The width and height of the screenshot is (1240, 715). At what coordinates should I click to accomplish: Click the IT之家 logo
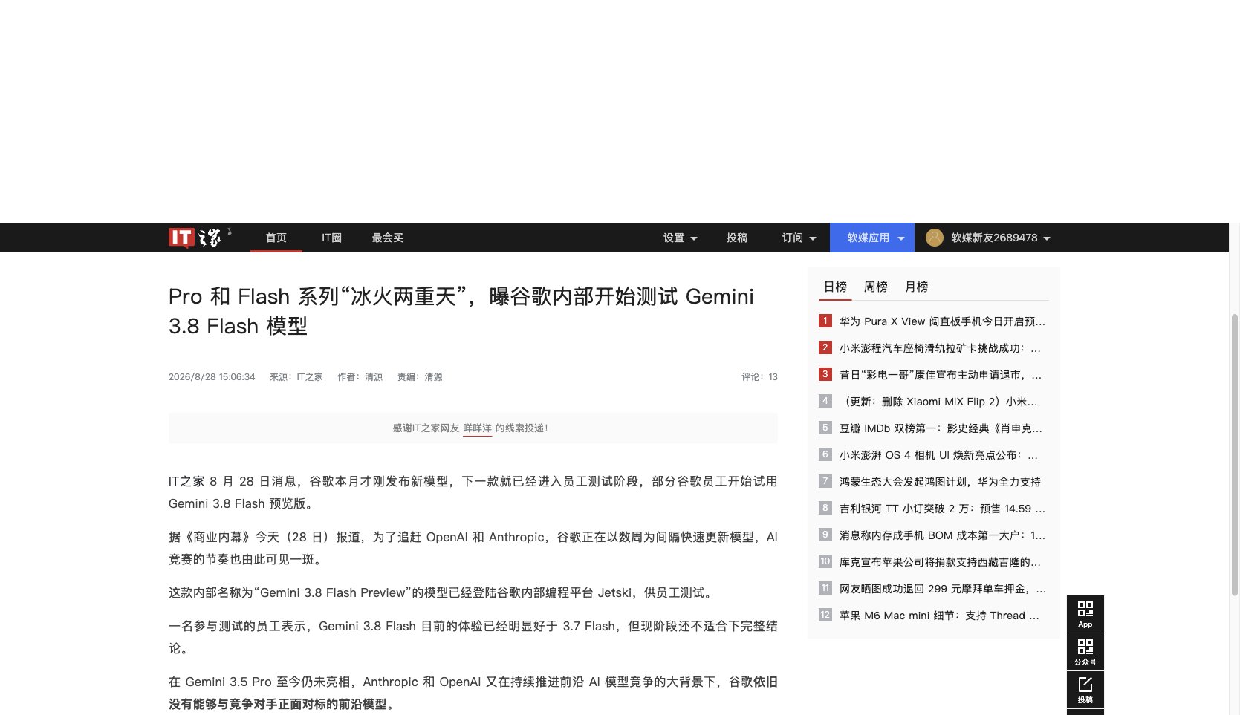click(x=199, y=238)
